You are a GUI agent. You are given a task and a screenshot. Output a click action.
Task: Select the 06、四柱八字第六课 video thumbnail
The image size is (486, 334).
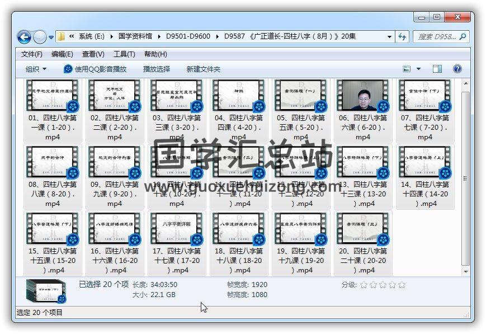click(362, 96)
